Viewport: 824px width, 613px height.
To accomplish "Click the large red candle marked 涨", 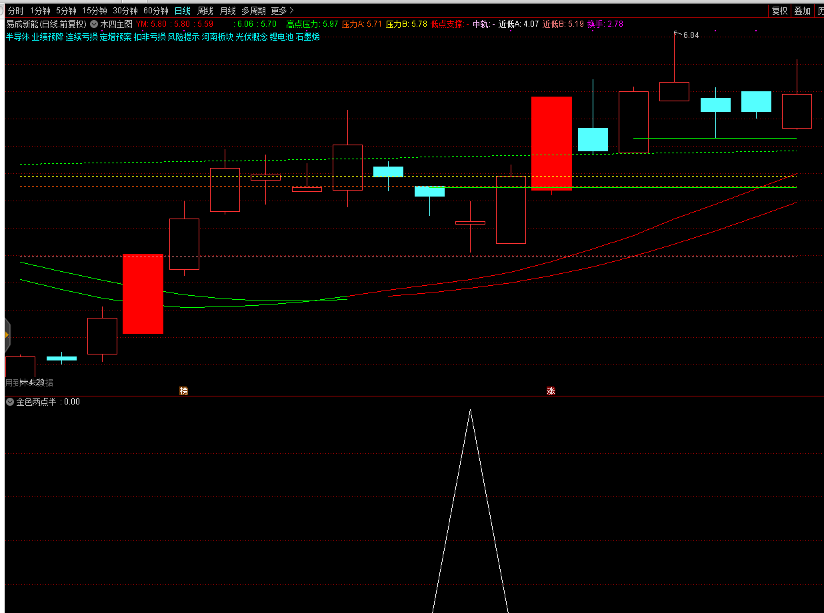I will 551,143.
